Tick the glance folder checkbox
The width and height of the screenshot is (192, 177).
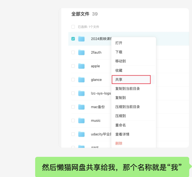(73, 80)
